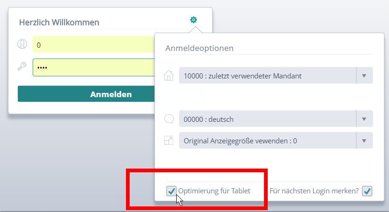Click the display size resize icon

click(x=169, y=140)
